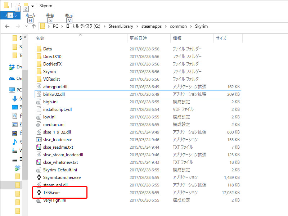Click the Forward navigation arrow
Viewport: 288px width, 216px height.
pos(18,26)
